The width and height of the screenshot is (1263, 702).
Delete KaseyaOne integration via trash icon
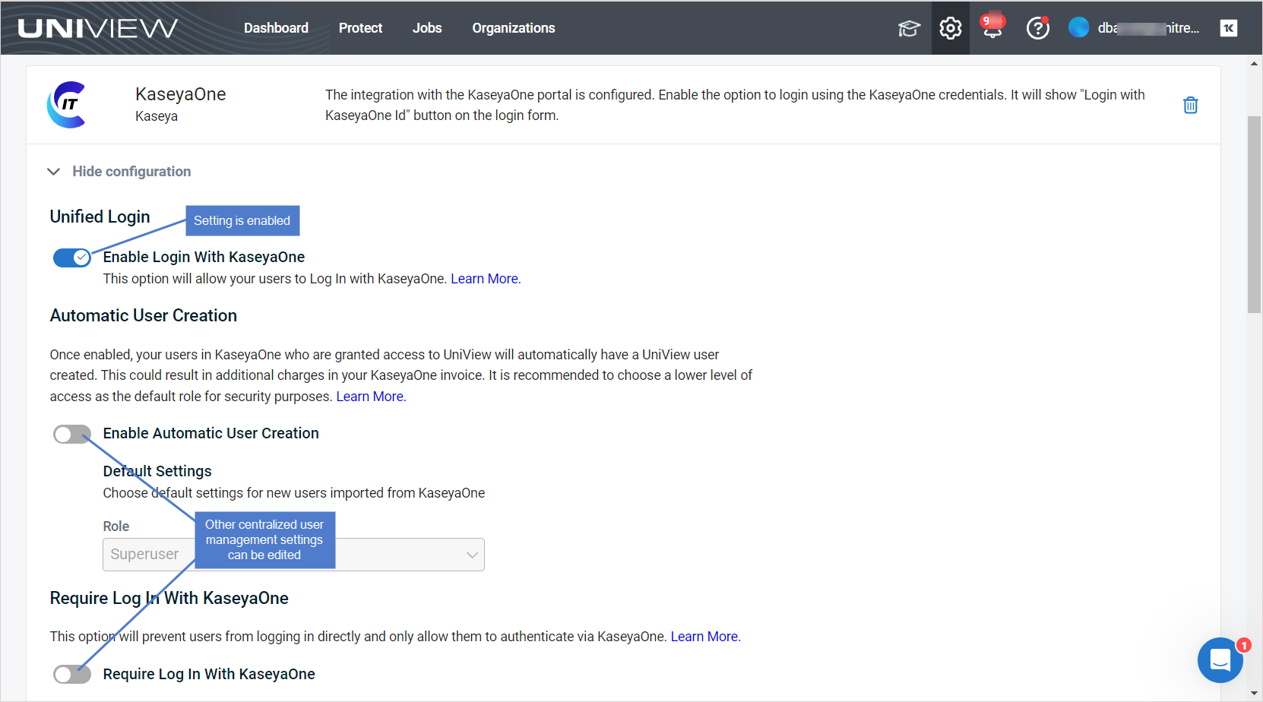[x=1191, y=105]
